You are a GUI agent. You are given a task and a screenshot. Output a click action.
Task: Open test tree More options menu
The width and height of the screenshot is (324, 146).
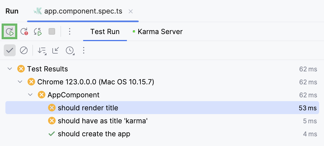coord(84,50)
